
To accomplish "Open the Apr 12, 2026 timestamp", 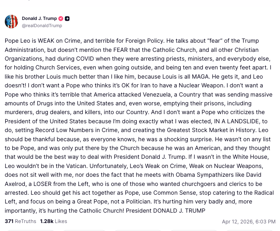I will coord(248,221).
